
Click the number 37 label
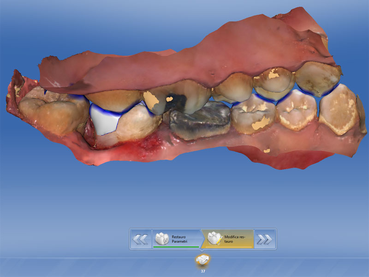coord(203,271)
